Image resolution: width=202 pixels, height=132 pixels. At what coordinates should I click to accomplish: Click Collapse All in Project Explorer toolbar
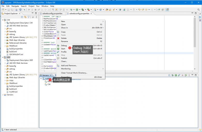(x=22, y=17)
